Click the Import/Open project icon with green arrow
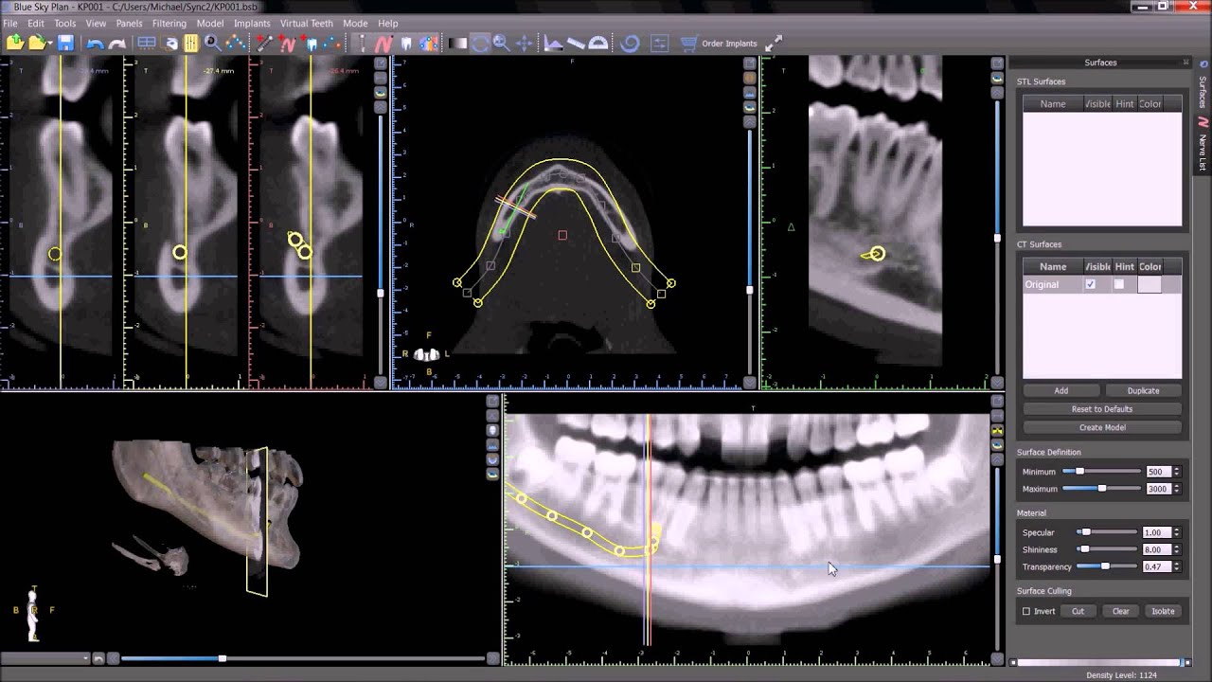1212x682 pixels. tap(14, 43)
